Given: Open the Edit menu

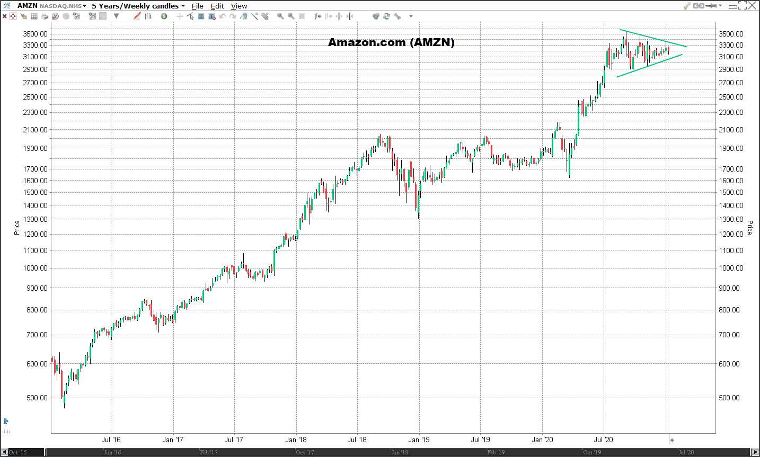Looking at the screenshot, I should [217, 6].
